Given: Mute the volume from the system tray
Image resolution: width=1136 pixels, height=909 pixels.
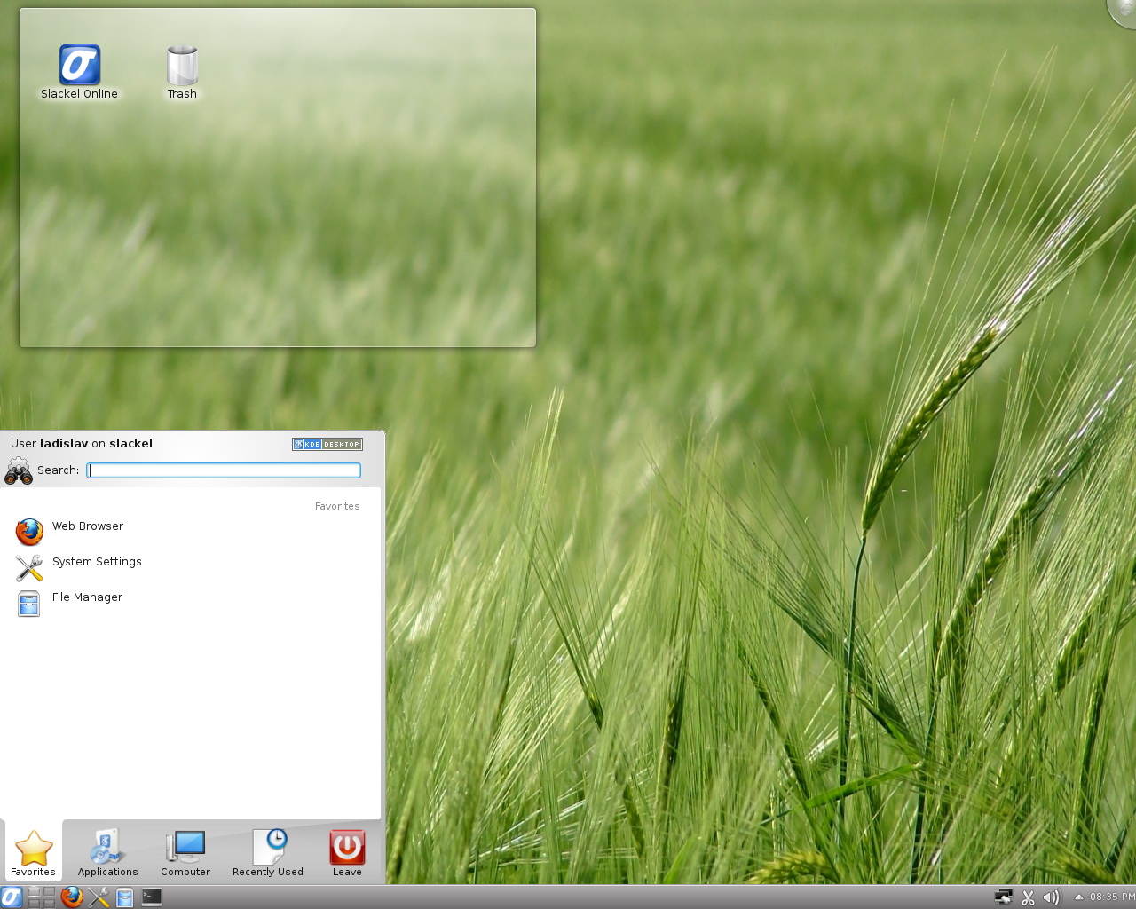Looking at the screenshot, I should pyautogui.click(x=1051, y=897).
